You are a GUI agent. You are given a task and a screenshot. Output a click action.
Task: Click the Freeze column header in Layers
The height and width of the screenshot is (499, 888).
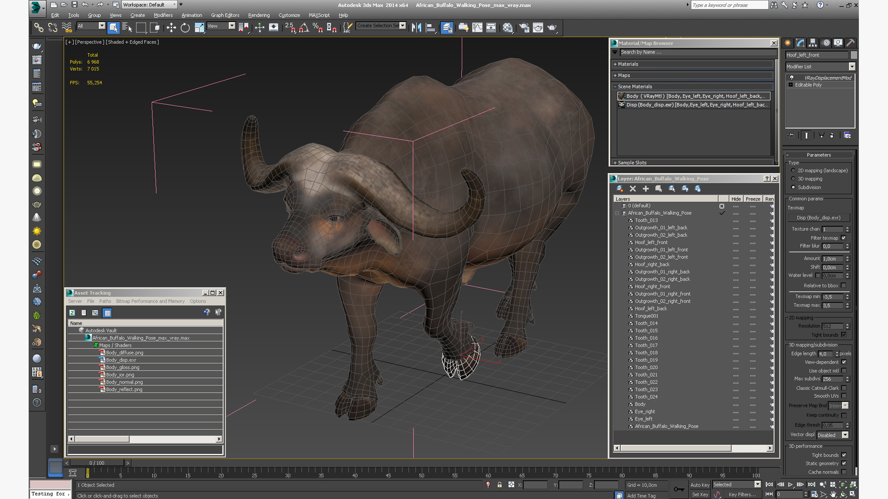pos(752,199)
